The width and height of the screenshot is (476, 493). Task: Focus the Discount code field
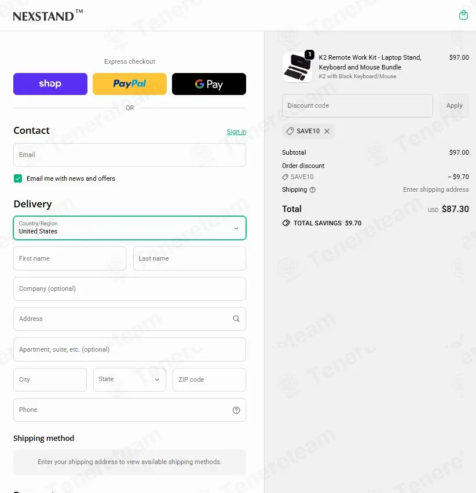[x=357, y=105]
